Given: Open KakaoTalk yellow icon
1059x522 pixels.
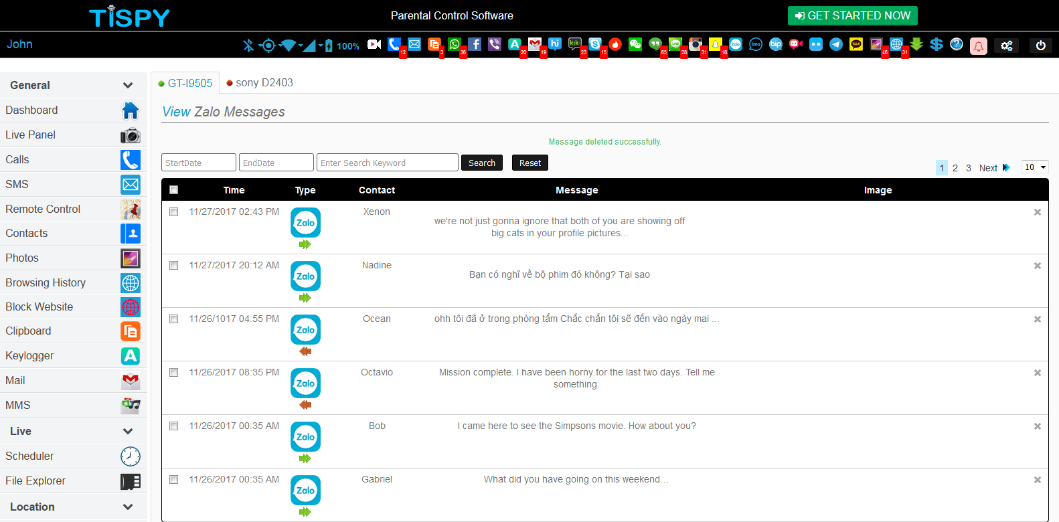Looking at the screenshot, I should (x=856, y=44).
